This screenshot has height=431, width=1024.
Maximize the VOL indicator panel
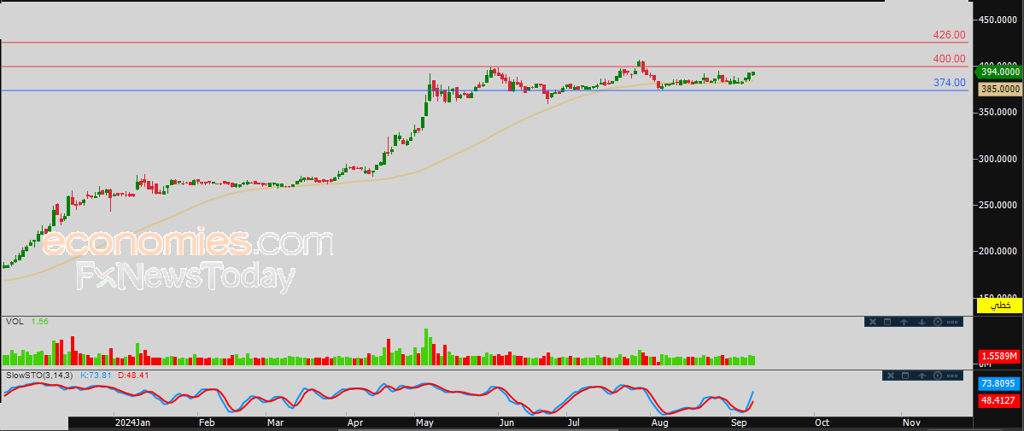coord(887,322)
